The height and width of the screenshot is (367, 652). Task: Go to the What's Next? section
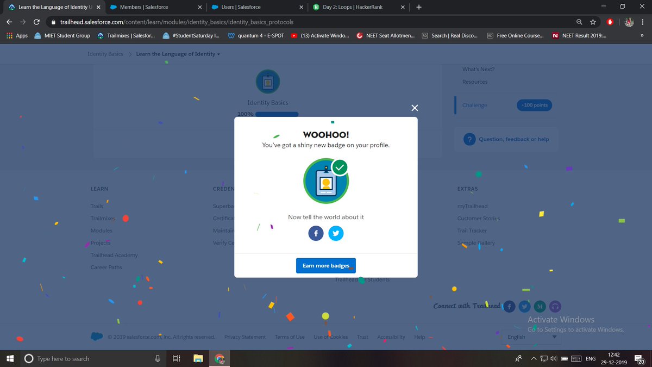(478, 69)
